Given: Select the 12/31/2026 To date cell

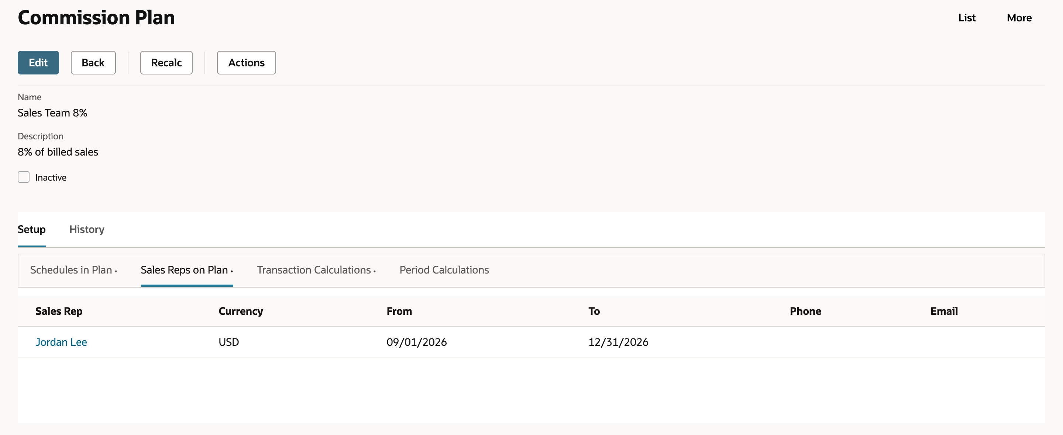Looking at the screenshot, I should pyautogui.click(x=618, y=342).
